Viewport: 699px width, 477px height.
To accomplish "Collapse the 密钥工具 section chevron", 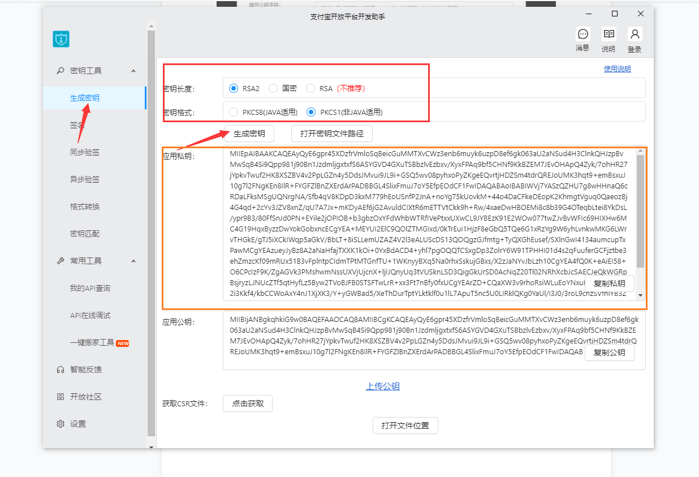I will [x=133, y=71].
